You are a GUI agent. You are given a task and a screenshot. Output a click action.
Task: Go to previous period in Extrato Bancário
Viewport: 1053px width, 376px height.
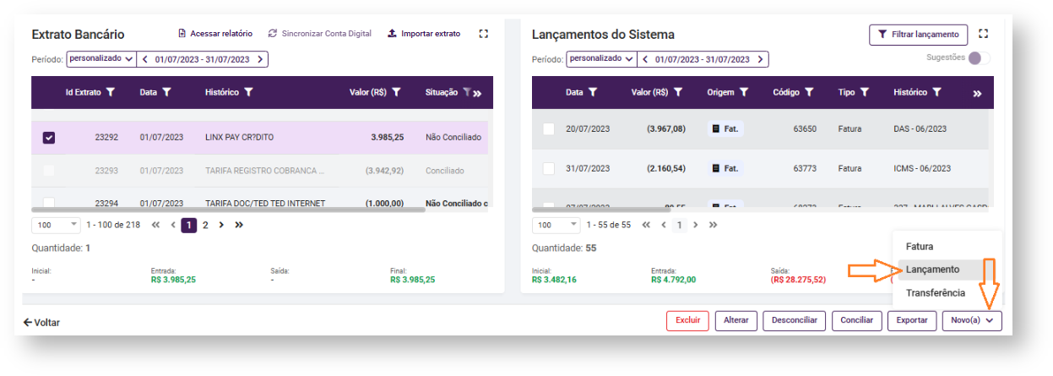point(145,60)
